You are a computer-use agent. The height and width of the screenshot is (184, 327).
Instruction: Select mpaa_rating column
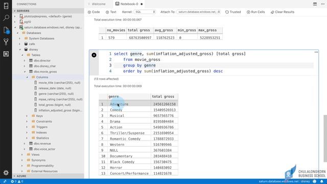(60, 99)
